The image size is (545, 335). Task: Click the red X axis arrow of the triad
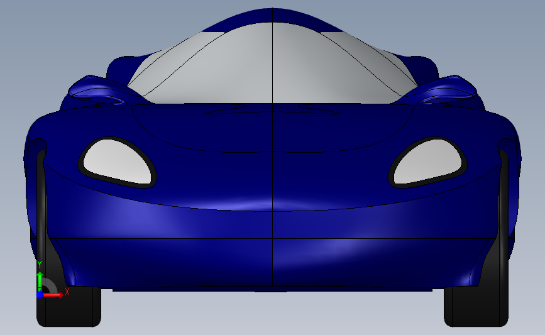(53, 295)
